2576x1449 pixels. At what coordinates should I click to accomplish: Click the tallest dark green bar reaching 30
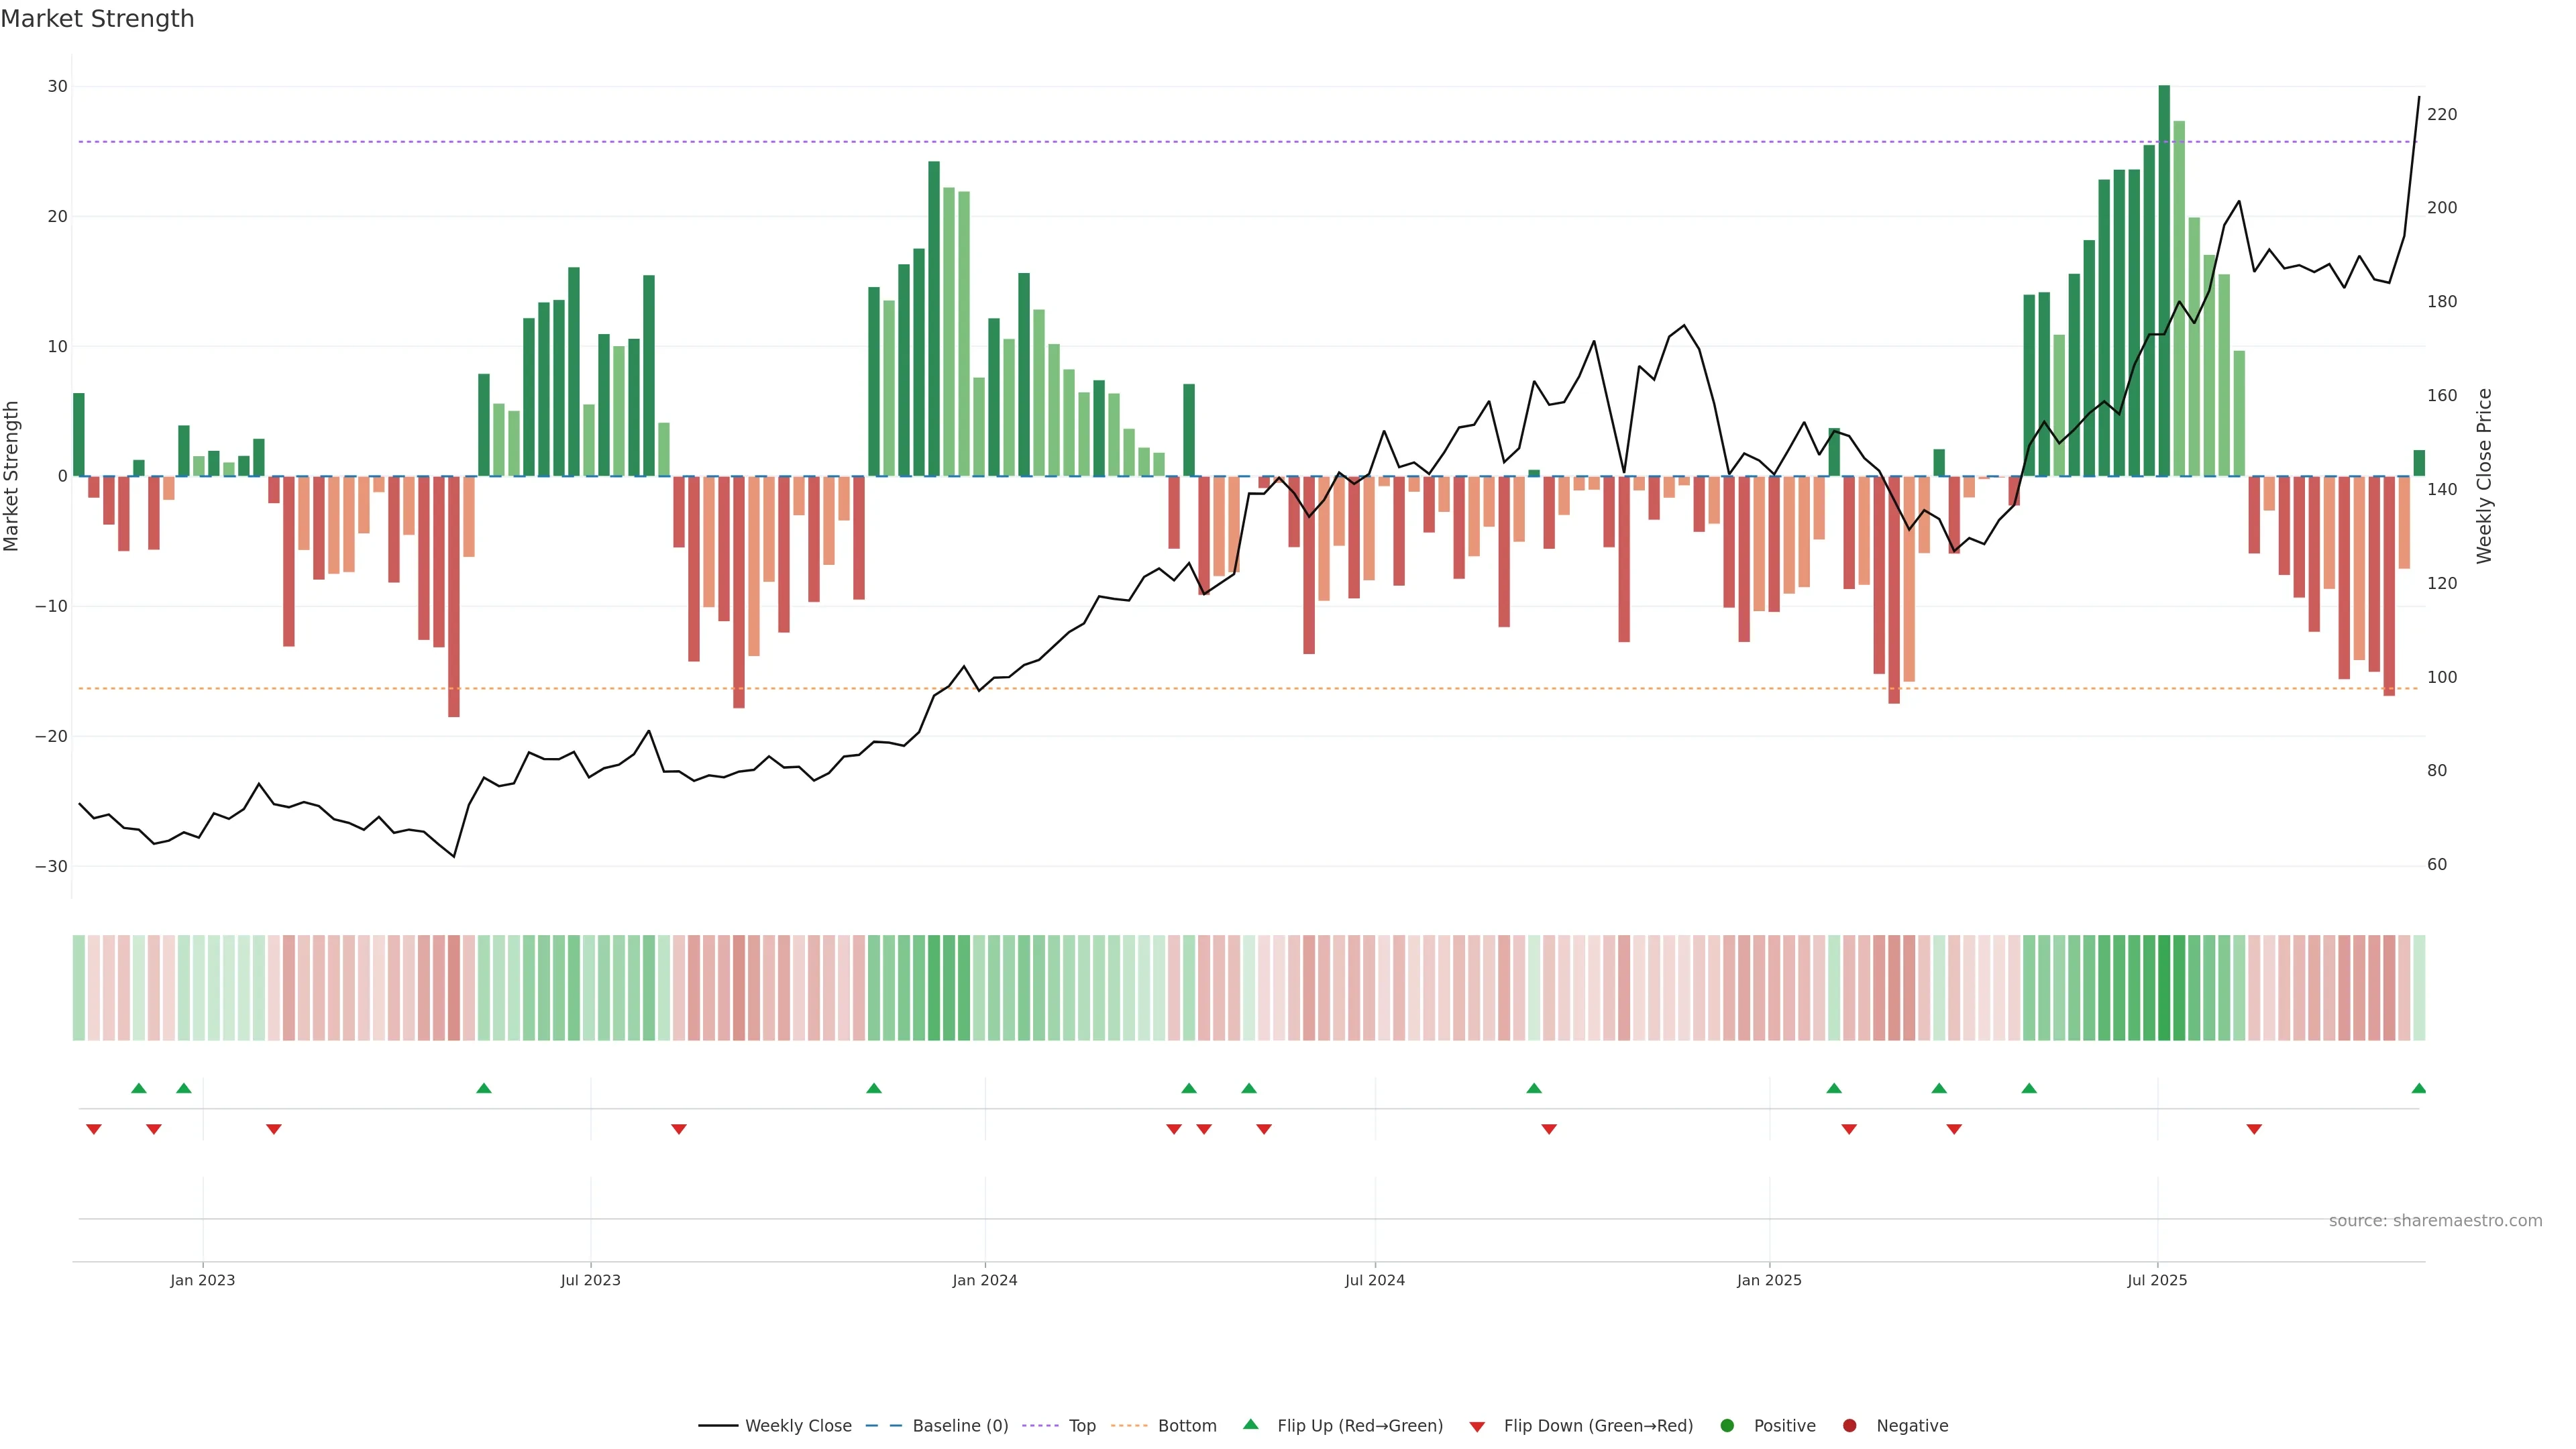(x=2164, y=280)
